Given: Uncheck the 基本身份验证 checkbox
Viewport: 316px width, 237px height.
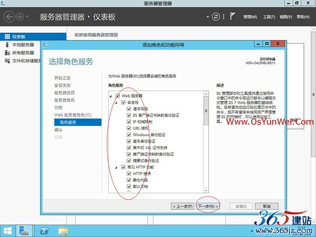Looking at the screenshot, I should click(x=129, y=141).
